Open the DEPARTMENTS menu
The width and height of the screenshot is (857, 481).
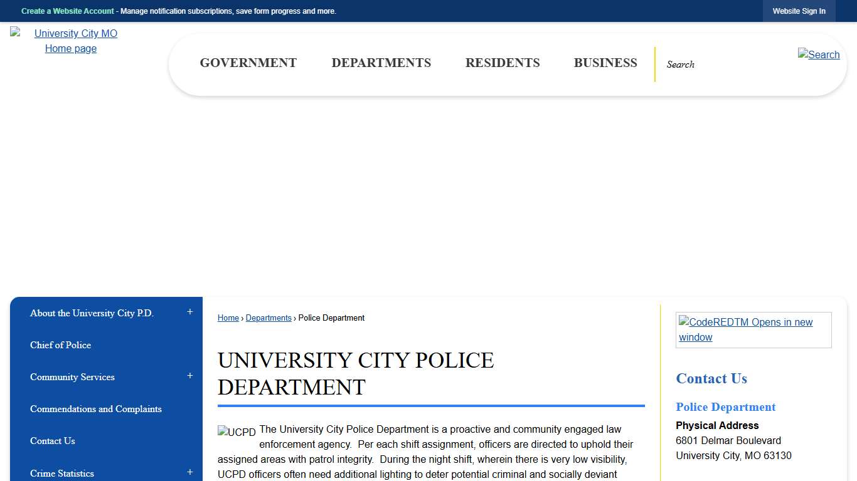(x=381, y=63)
